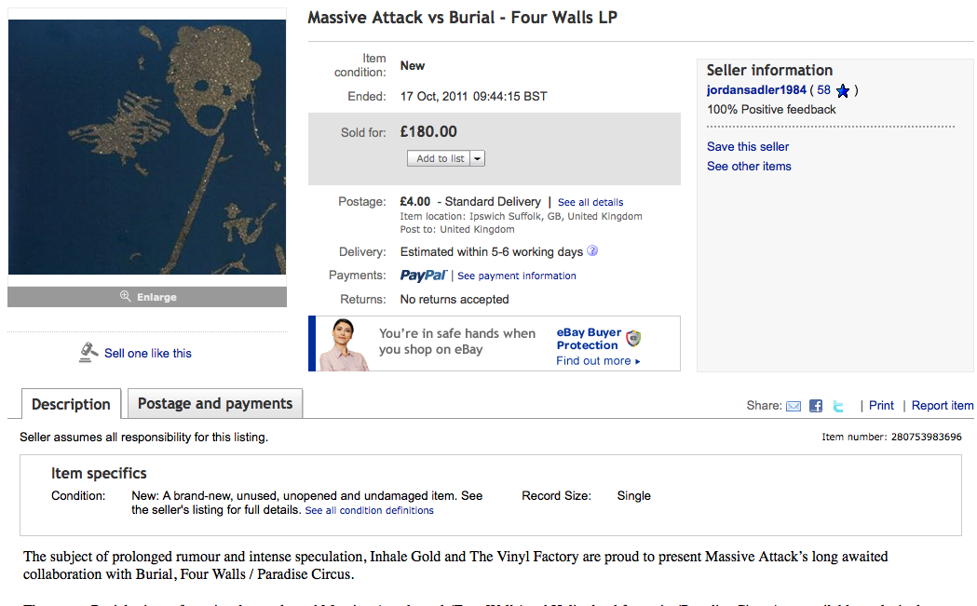Click the Add to list button

(x=440, y=158)
